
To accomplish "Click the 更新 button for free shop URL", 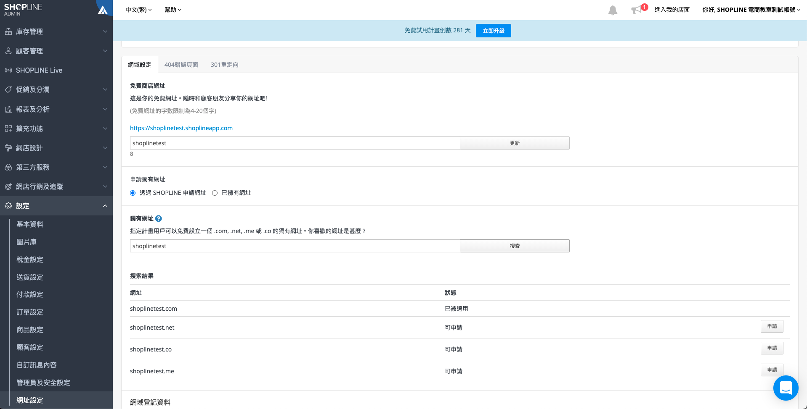I will [515, 143].
